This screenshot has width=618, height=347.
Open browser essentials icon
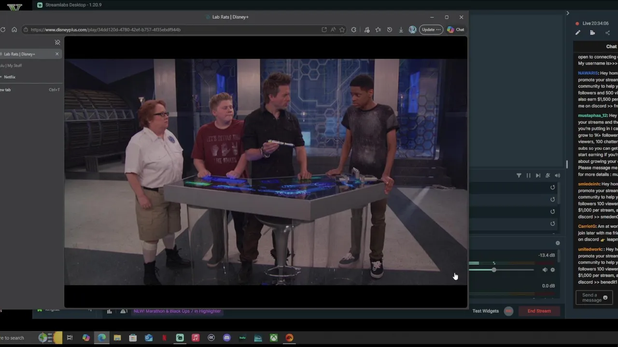tap(367, 29)
